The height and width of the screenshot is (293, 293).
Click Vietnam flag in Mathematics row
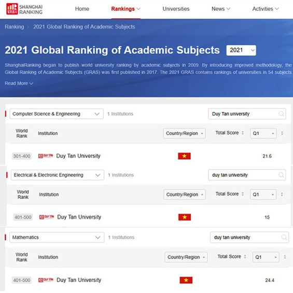tap(186, 280)
